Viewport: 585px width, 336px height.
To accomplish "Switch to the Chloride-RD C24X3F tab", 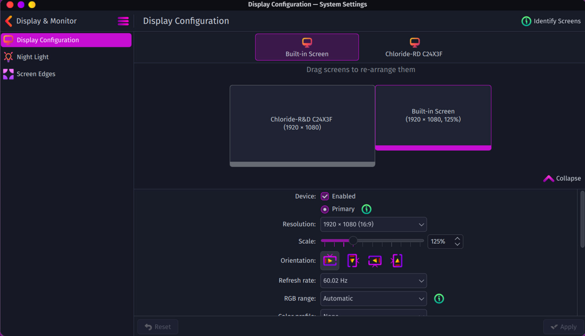I will 414,47.
